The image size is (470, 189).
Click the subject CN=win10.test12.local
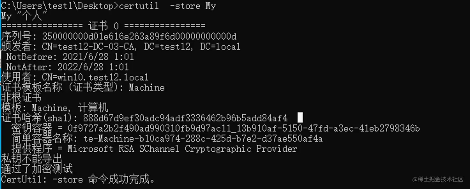pos(95,78)
